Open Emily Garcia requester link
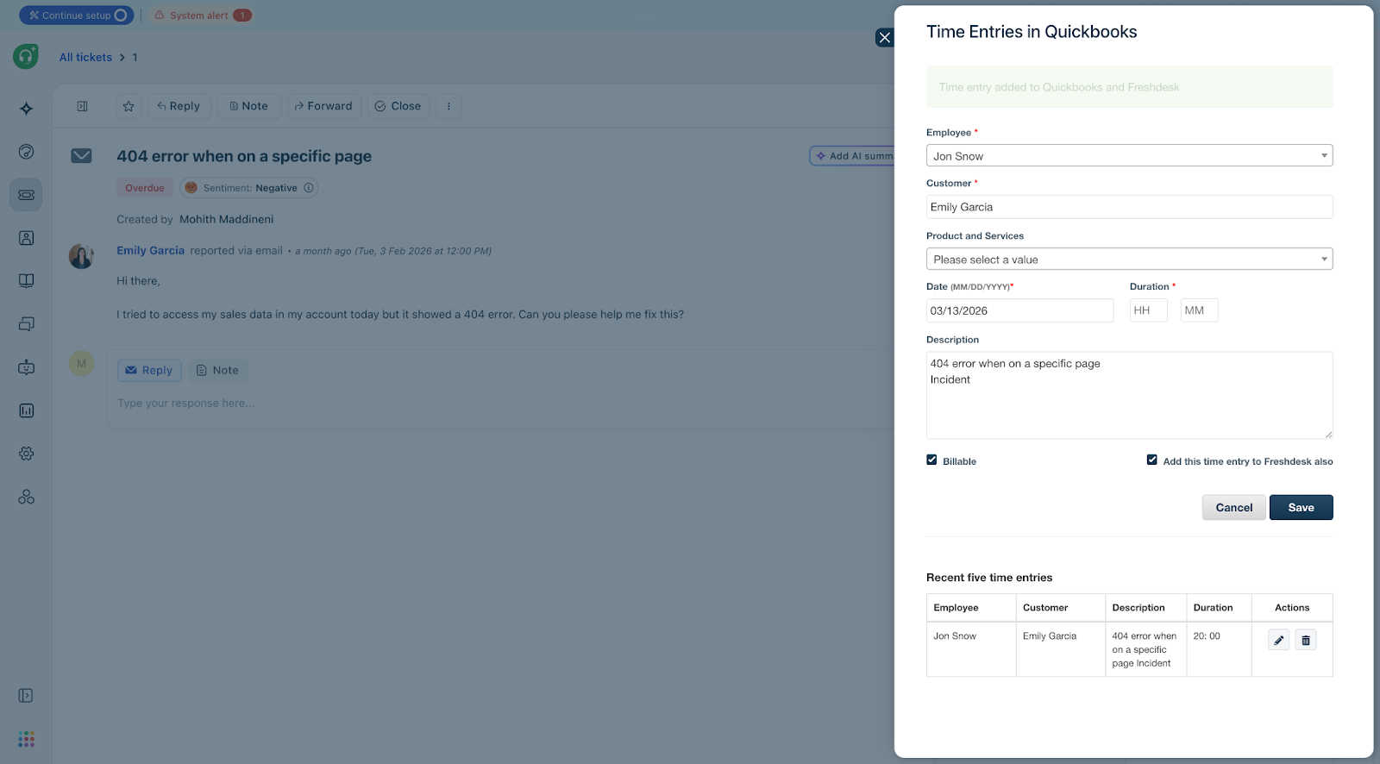Screen dimensions: 1380x764 tap(151, 250)
